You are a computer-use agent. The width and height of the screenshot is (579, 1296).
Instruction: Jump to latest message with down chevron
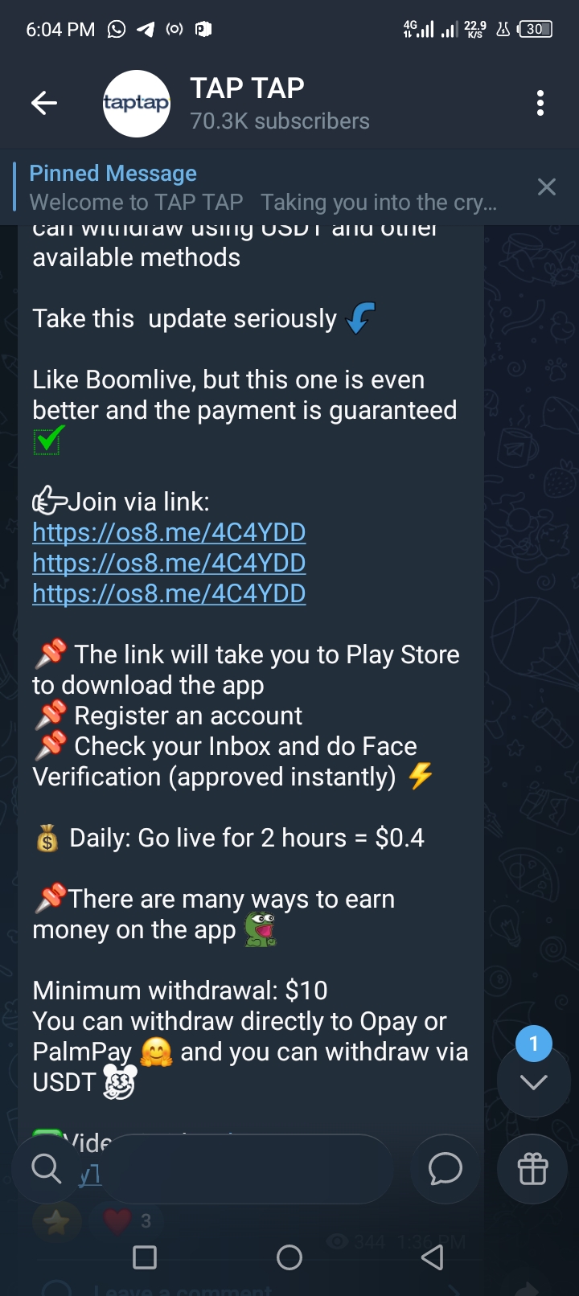533,1082
